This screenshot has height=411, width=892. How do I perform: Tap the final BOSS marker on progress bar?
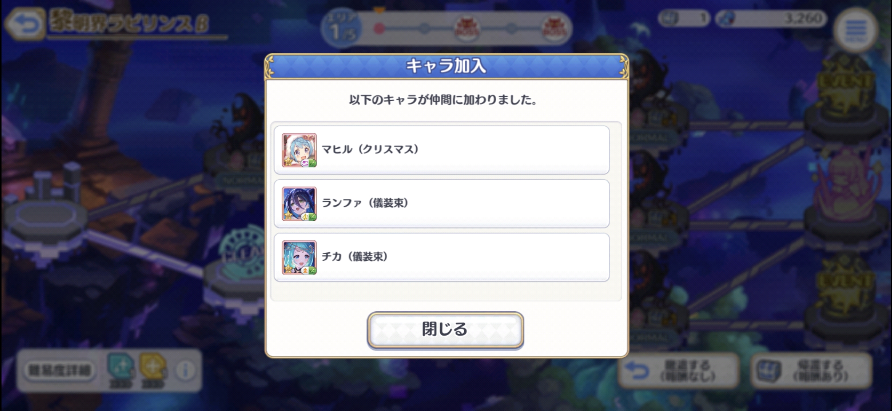tap(555, 28)
